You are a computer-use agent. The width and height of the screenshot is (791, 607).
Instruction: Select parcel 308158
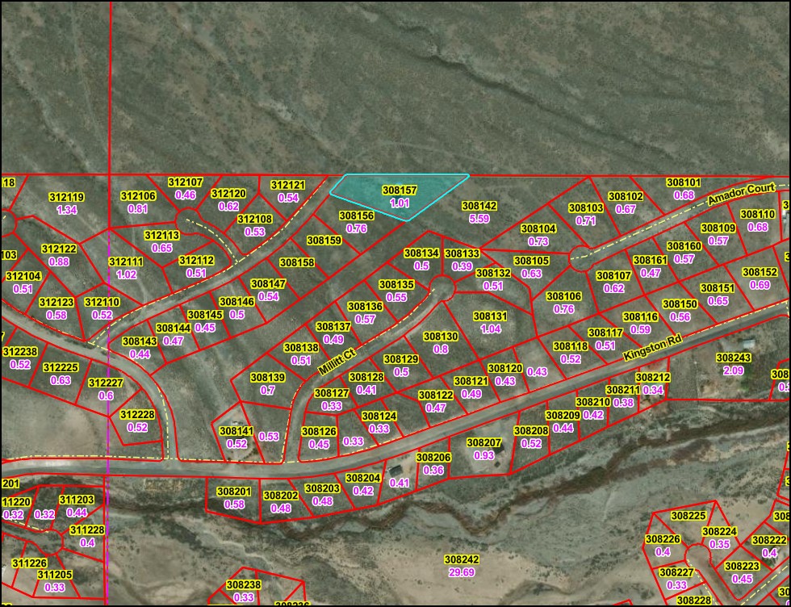click(297, 262)
